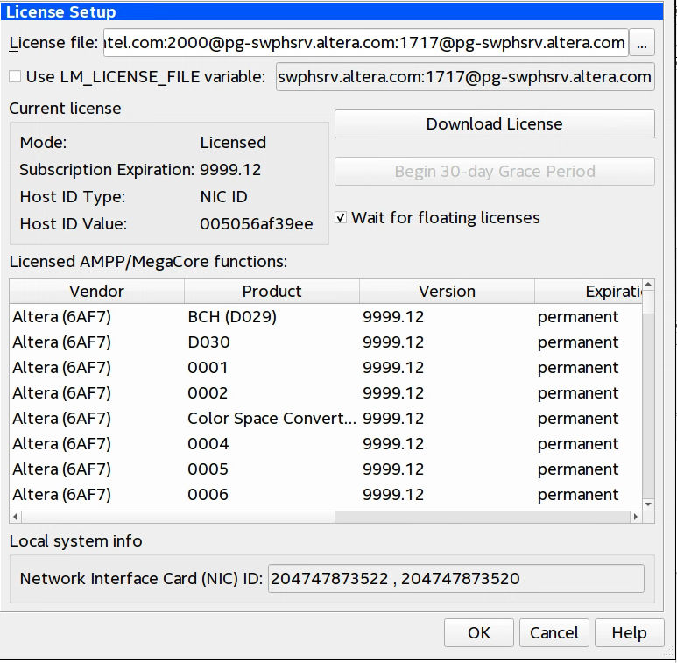This screenshot has width=677, height=663.
Task: Select the D030 product row
Action: tap(326, 342)
